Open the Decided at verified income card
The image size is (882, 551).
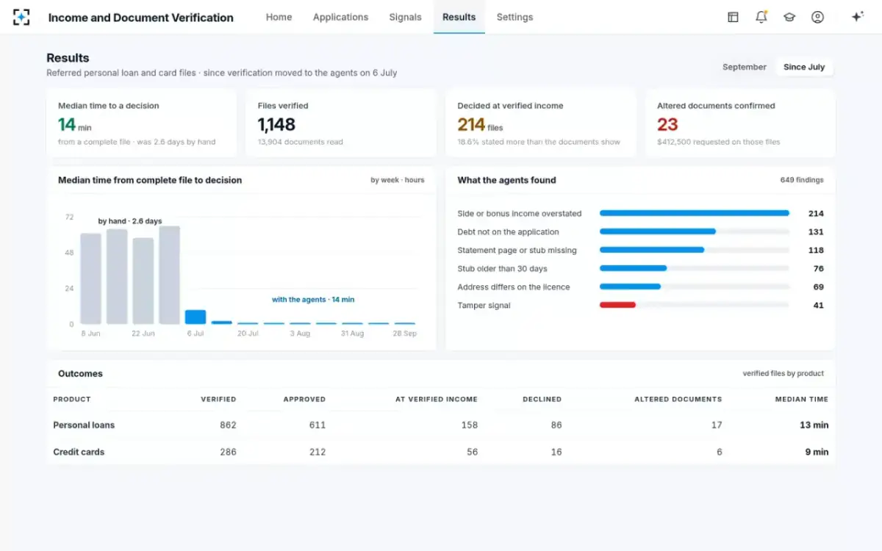coord(541,123)
